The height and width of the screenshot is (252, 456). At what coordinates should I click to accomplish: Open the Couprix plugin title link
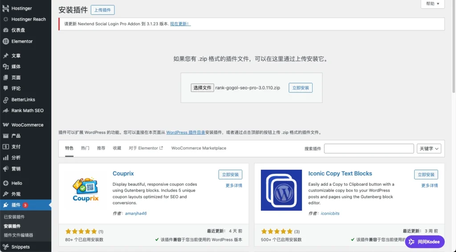point(123,173)
